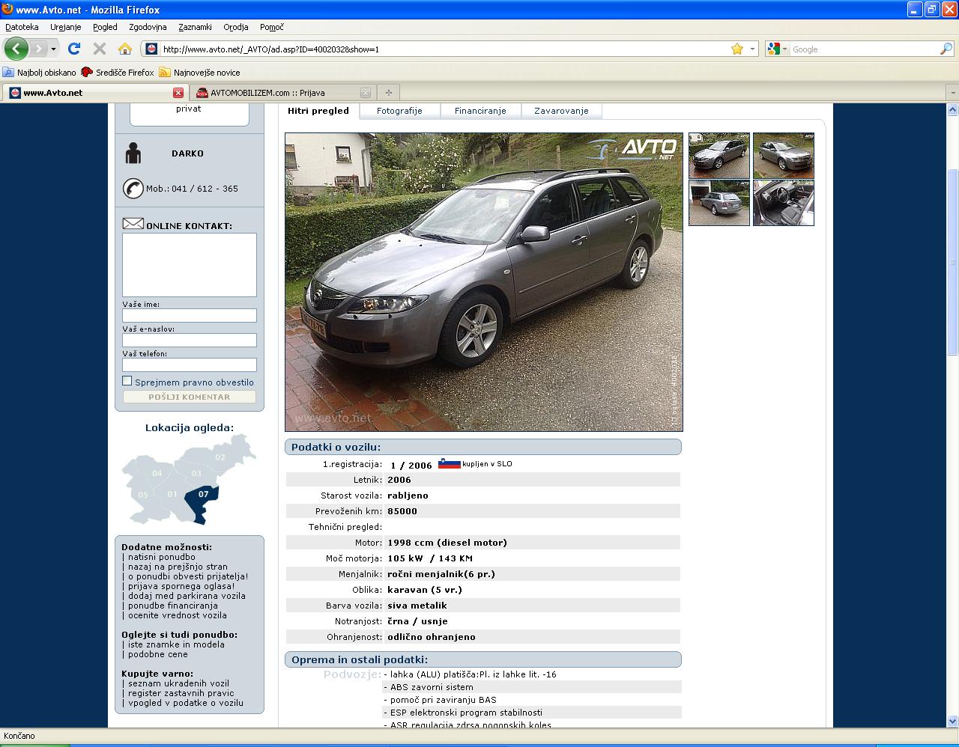The height and width of the screenshot is (747, 959).
Task: Bookmark this page with the star
Action: [x=737, y=49]
